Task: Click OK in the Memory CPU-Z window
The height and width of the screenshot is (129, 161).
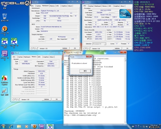Action: [x=57, y=99]
